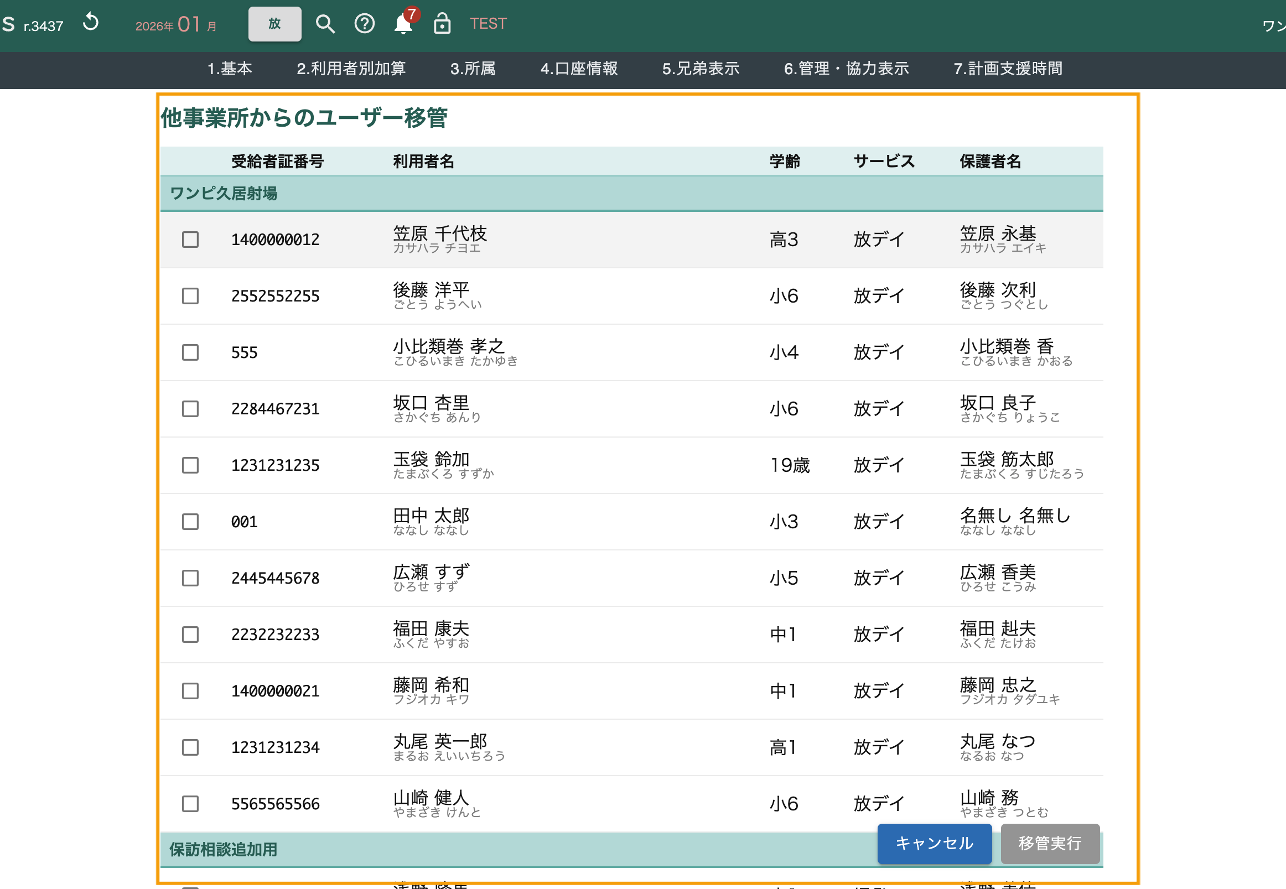Click the lock icon in header

442,24
